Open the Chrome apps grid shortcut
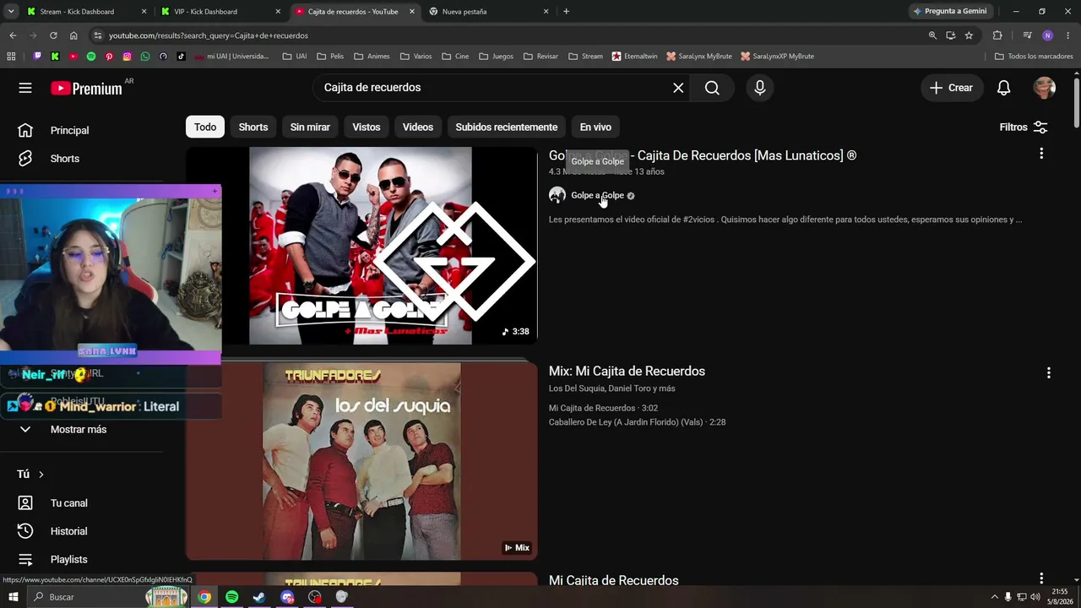Screen dimensions: 1081x608 [11, 57]
